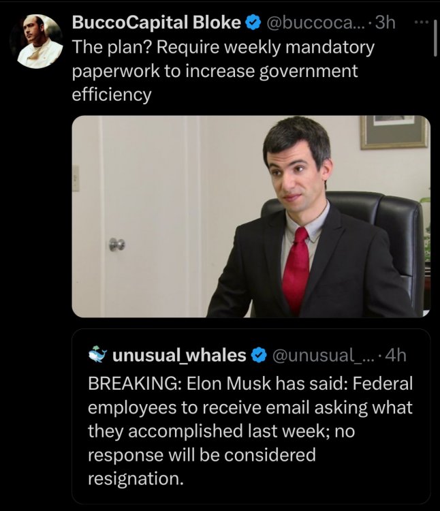This screenshot has width=440, height=511.
Task: Click the "The plan? Require weekly mandatory" text
Action: coord(223,48)
